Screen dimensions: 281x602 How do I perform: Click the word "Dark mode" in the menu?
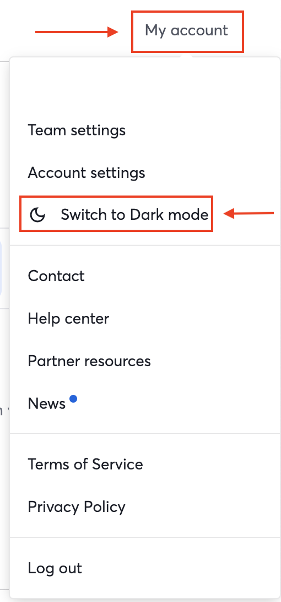point(169,215)
